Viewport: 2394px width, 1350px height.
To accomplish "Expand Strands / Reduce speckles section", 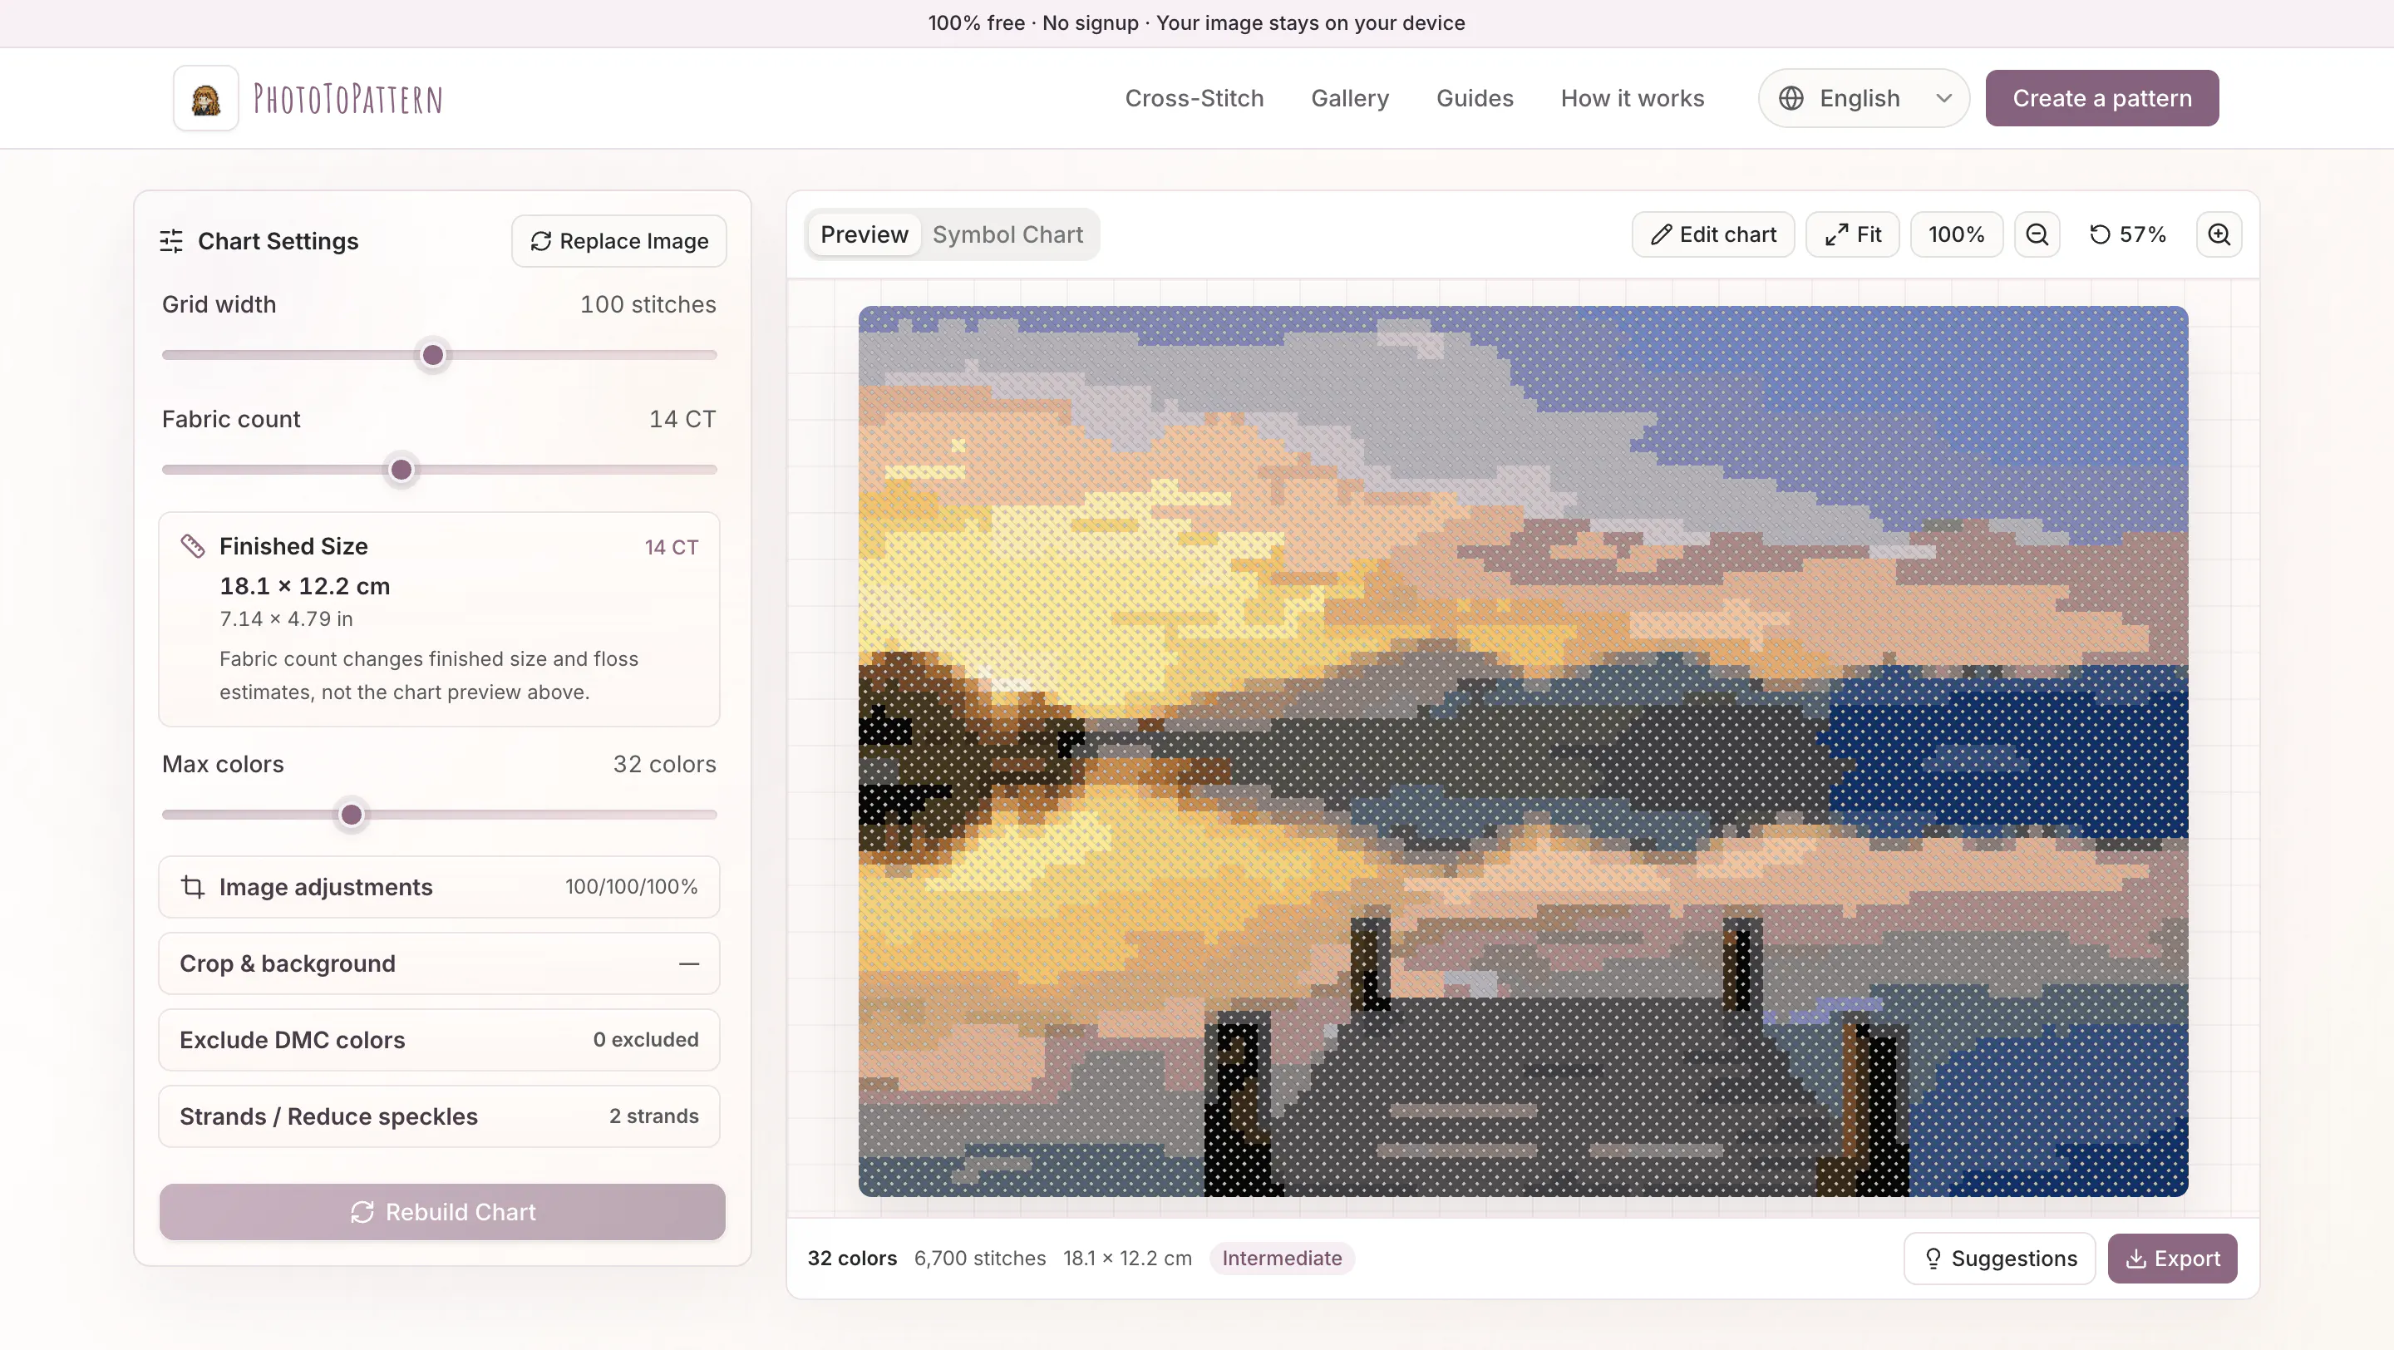I will point(440,1116).
